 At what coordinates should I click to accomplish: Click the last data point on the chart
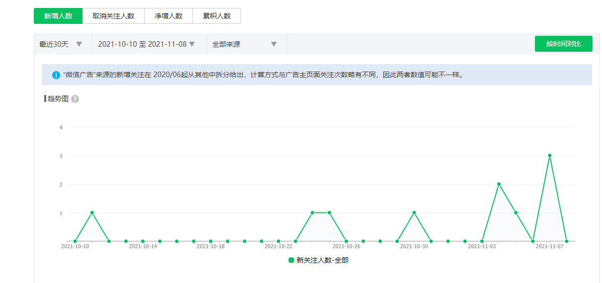point(566,241)
